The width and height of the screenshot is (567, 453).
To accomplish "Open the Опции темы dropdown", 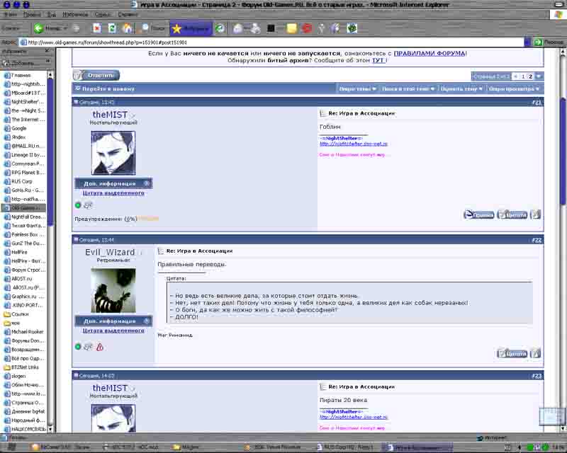I will pyautogui.click(x=357, y=89).
